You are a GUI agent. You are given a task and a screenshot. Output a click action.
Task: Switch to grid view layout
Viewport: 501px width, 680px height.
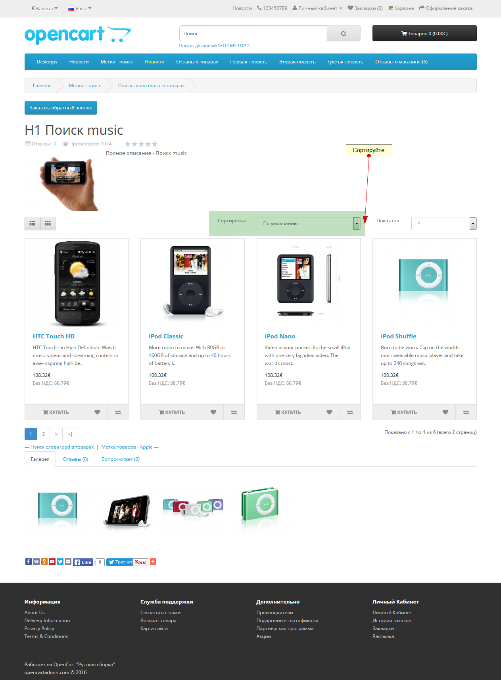(x=48, y=223)
